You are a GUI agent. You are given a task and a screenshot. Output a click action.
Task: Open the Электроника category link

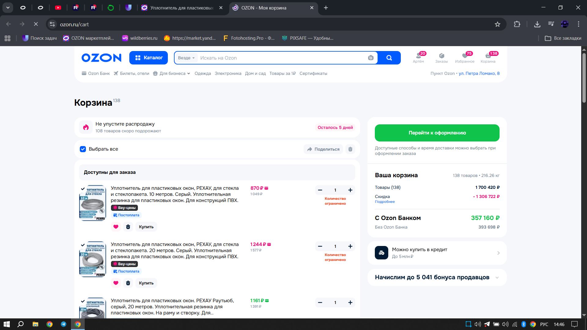pyautogui.click(x=228, y=73)
